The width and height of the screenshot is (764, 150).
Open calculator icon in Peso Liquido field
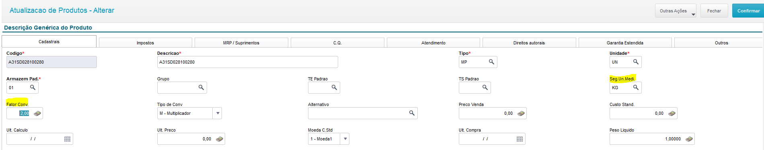pos(689,139)
